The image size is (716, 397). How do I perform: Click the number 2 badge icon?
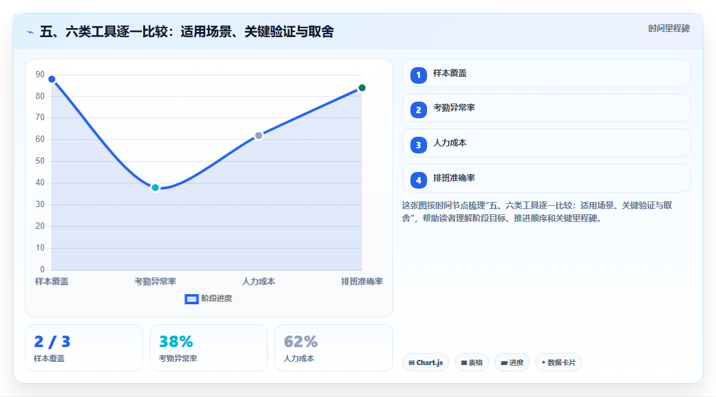[418, 110]
